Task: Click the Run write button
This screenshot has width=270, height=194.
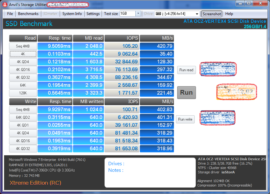Action: (x=185, y=119)
